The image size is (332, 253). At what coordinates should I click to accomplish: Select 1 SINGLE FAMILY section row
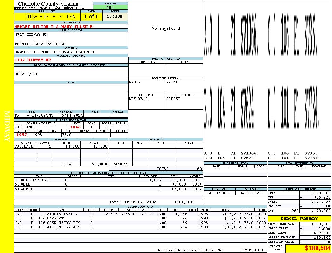[x=141, y=214]
